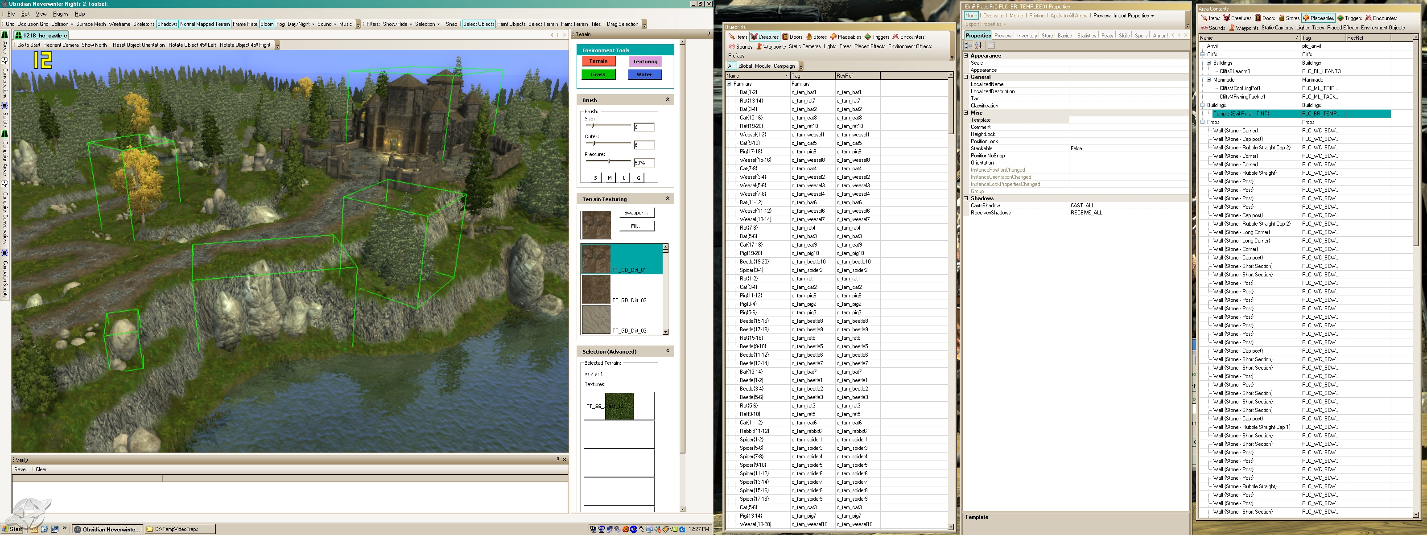1427x535 pixels.
Task: Click the Water environment tool button
Action: 645,74
